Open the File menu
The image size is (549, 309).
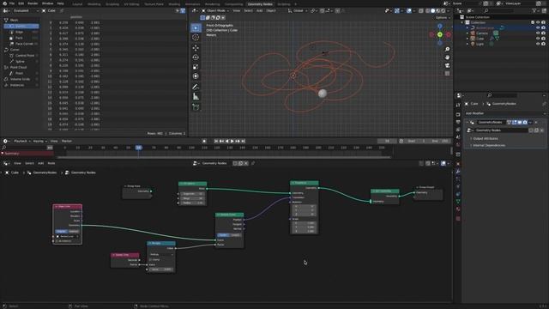click(12, 3)
